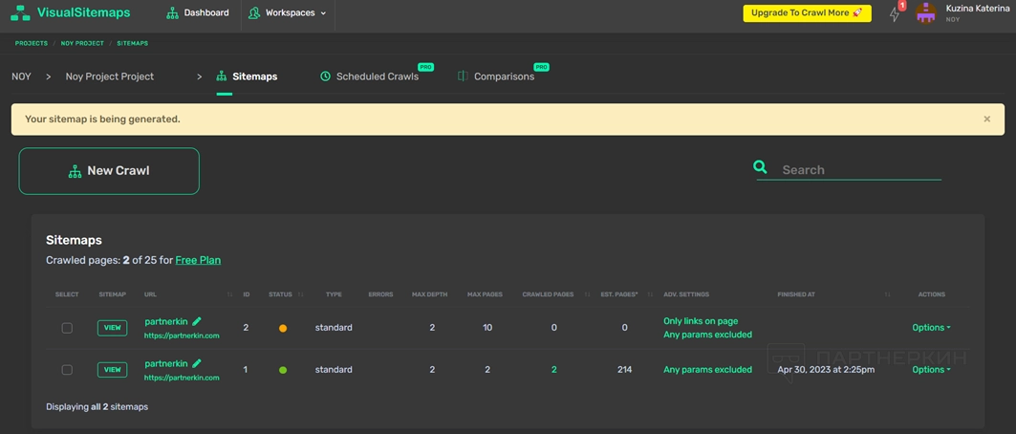Click the search magnifier icon
The height and width of the screenshot is (434, 1016).
click(760, 167)
